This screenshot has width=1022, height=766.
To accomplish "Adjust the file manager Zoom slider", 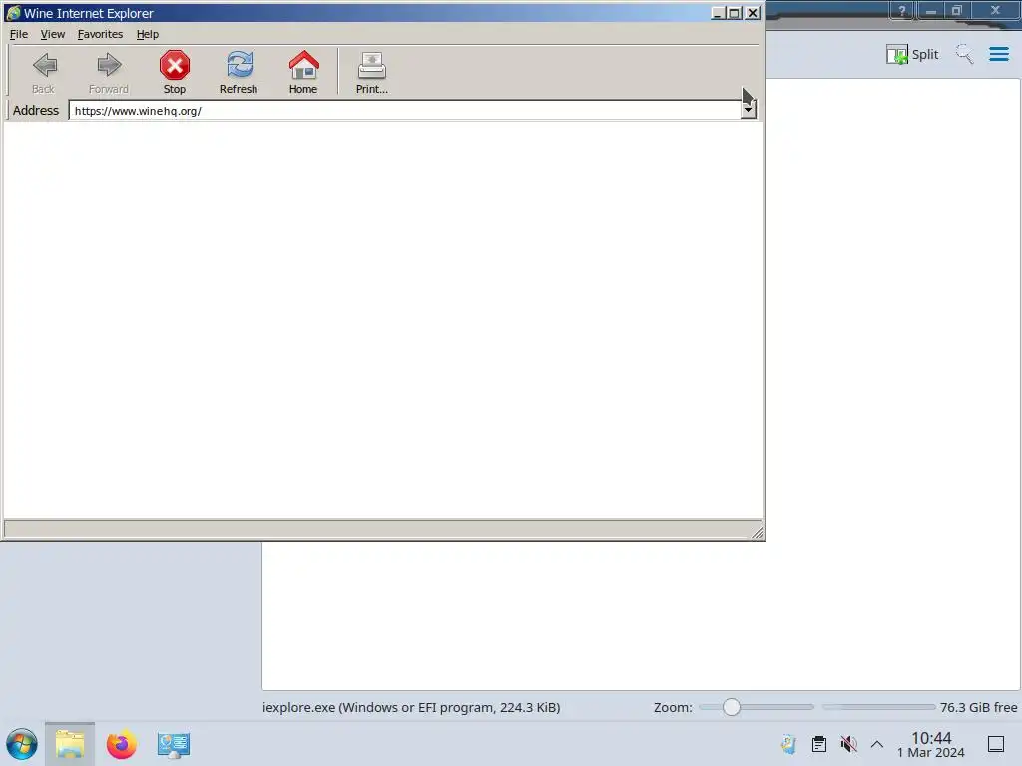I will coord(732,707).
